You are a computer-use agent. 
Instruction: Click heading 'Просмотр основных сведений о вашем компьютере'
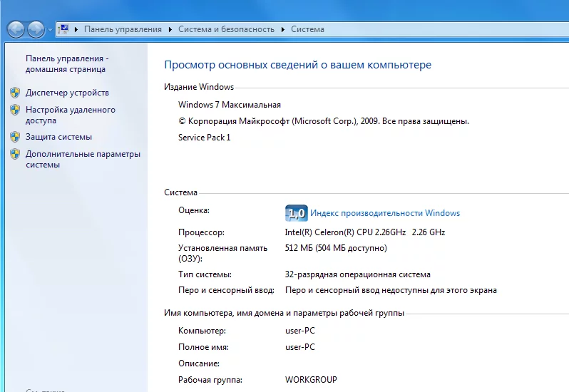pos(297,65)
